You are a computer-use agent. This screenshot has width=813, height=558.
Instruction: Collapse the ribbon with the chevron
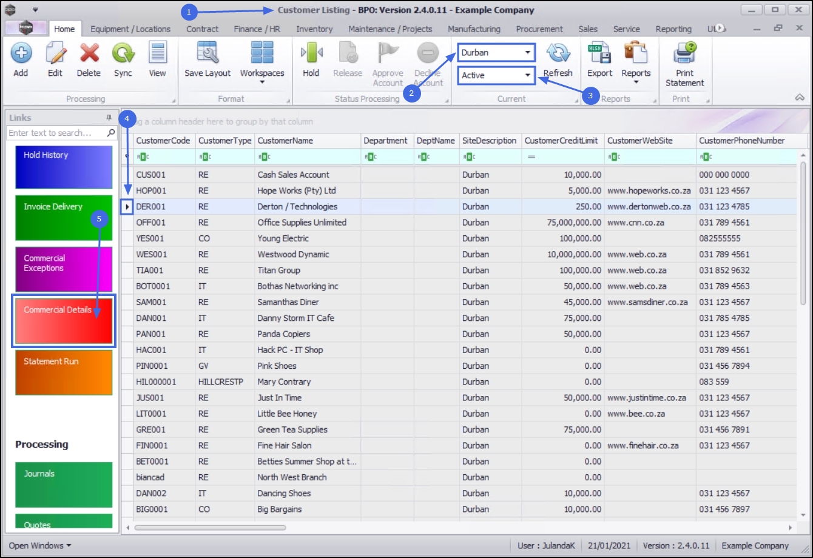799,98
